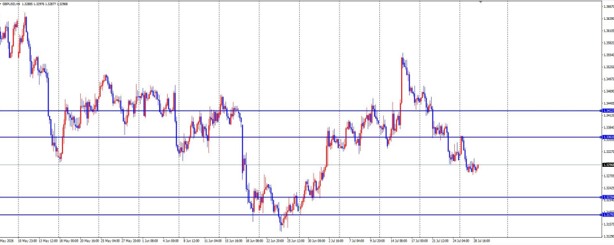614x245 pixels.
Task: Click the 18 May 00:00 time axis label
Action: pos(70,241)
